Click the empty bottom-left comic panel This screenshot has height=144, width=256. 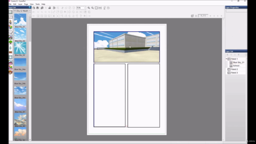(110, 95)
